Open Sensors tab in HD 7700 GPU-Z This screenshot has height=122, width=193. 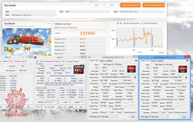102,61
